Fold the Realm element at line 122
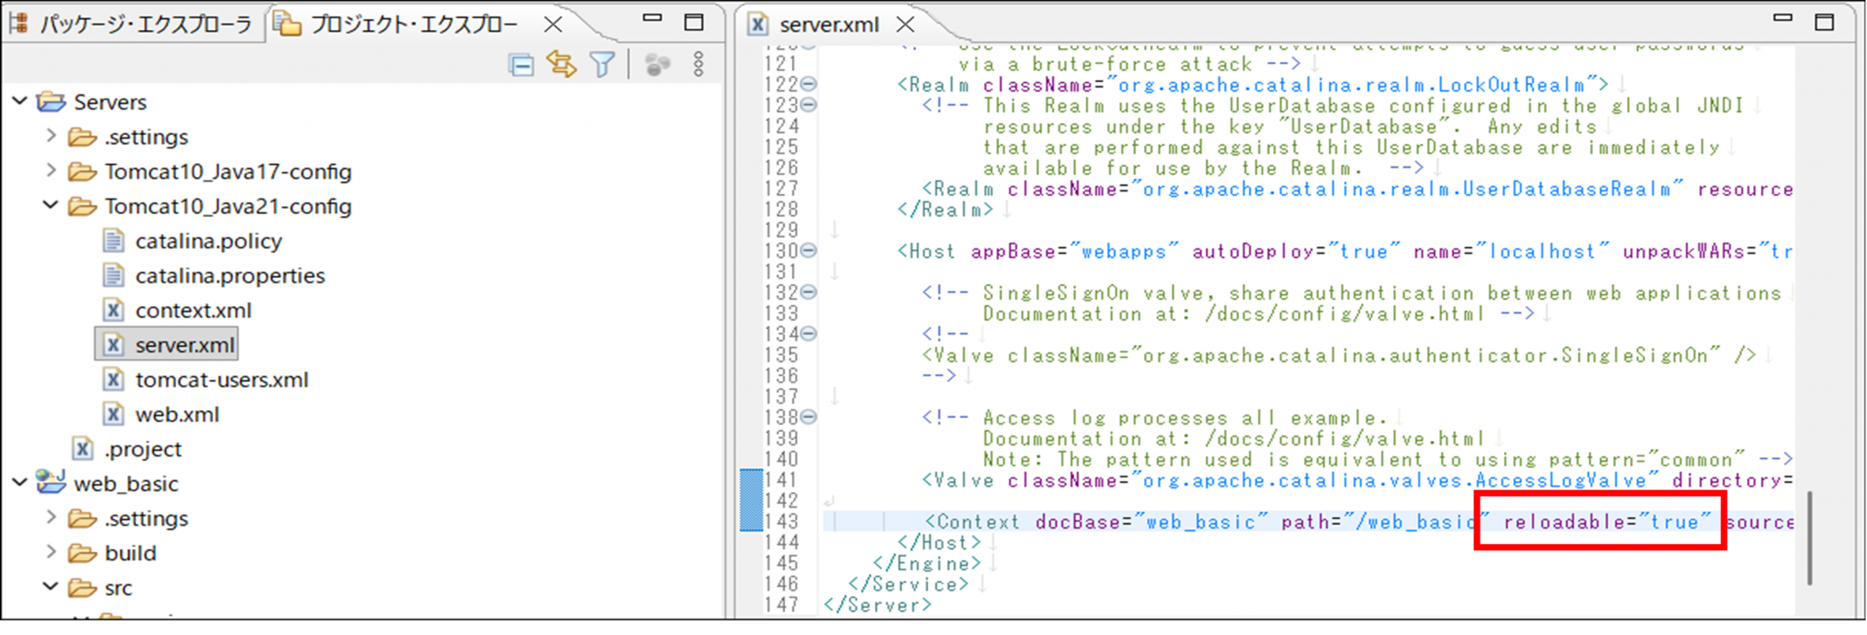The height and width of the screenshot is (635, 1867). 809,84
